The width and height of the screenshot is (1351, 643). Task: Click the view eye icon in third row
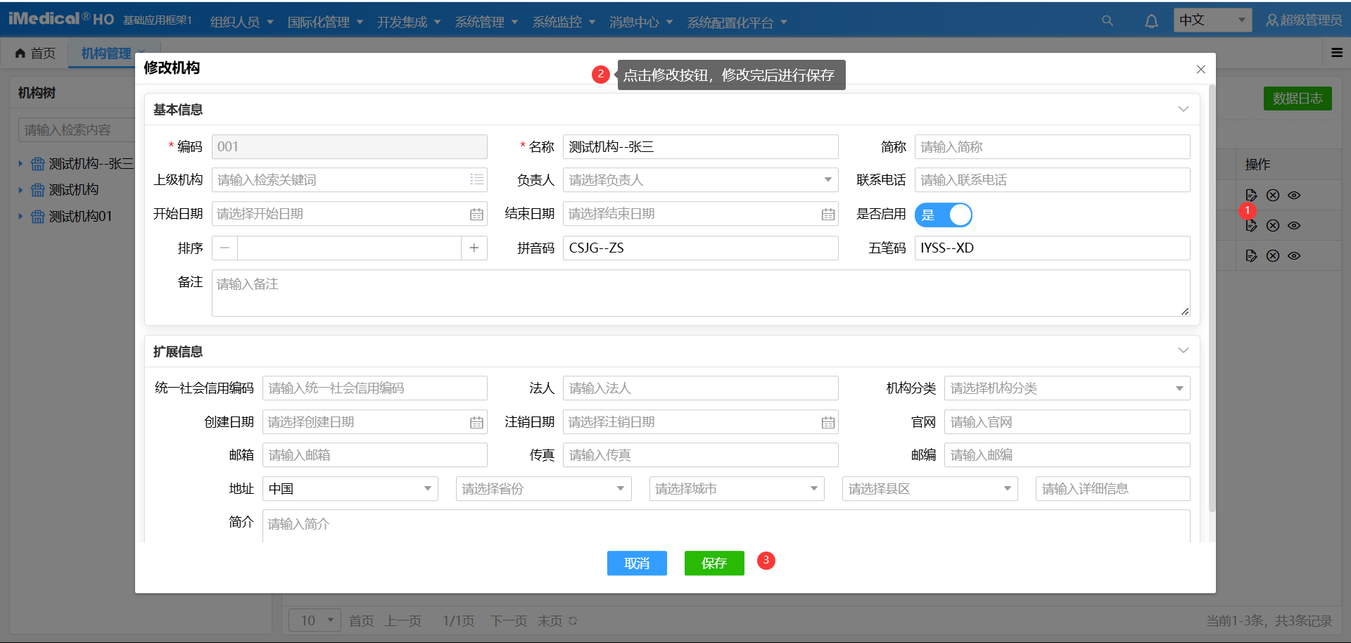tap(1294, 256)
